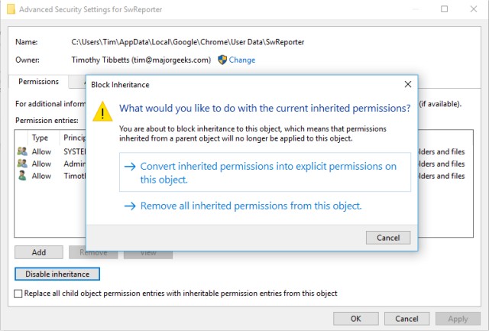Screen dimensions: 489x331
Task: Select the Administrators entry's group icon
Action: coord(22,164)
